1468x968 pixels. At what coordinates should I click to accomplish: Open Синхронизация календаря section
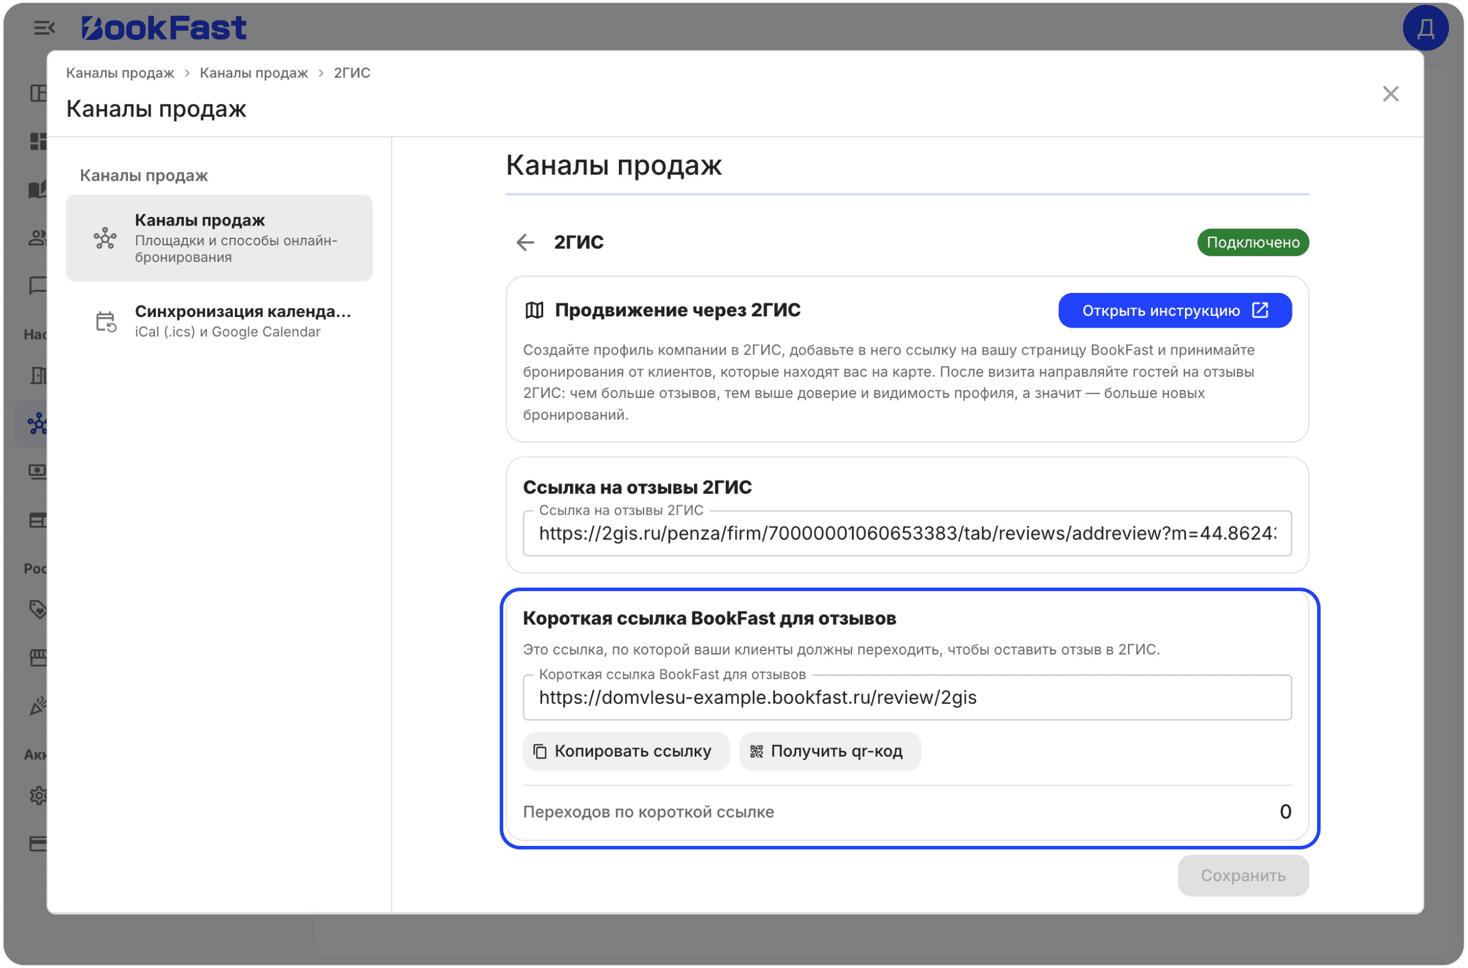point(219,321)
